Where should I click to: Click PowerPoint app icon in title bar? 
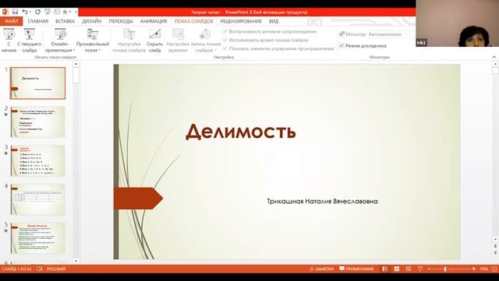[x=5, y=12]
